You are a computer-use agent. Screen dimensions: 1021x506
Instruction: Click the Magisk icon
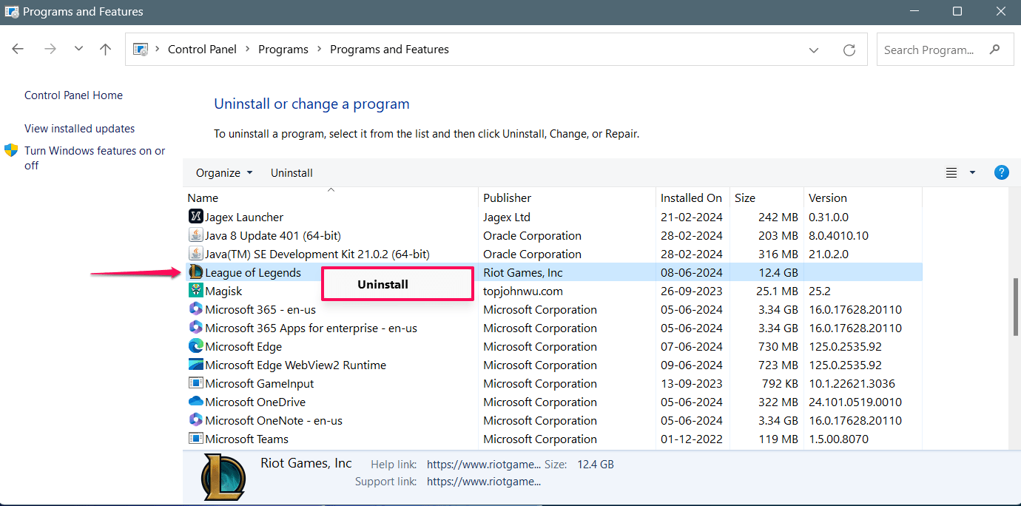[x=195, y=291]
